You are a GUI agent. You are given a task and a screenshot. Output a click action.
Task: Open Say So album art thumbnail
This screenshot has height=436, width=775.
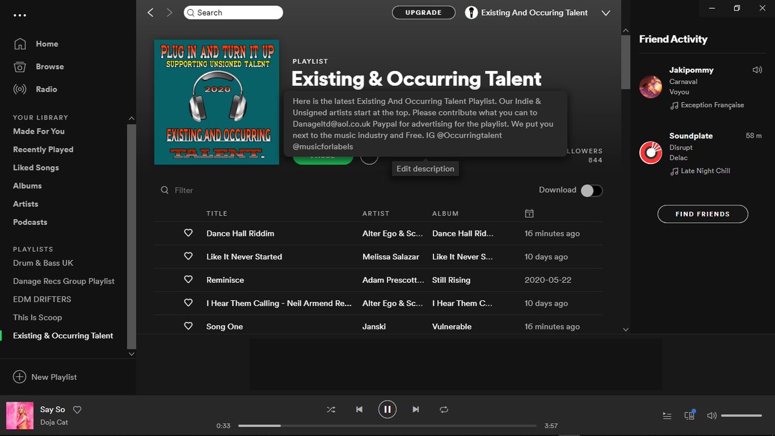(20, 415)
